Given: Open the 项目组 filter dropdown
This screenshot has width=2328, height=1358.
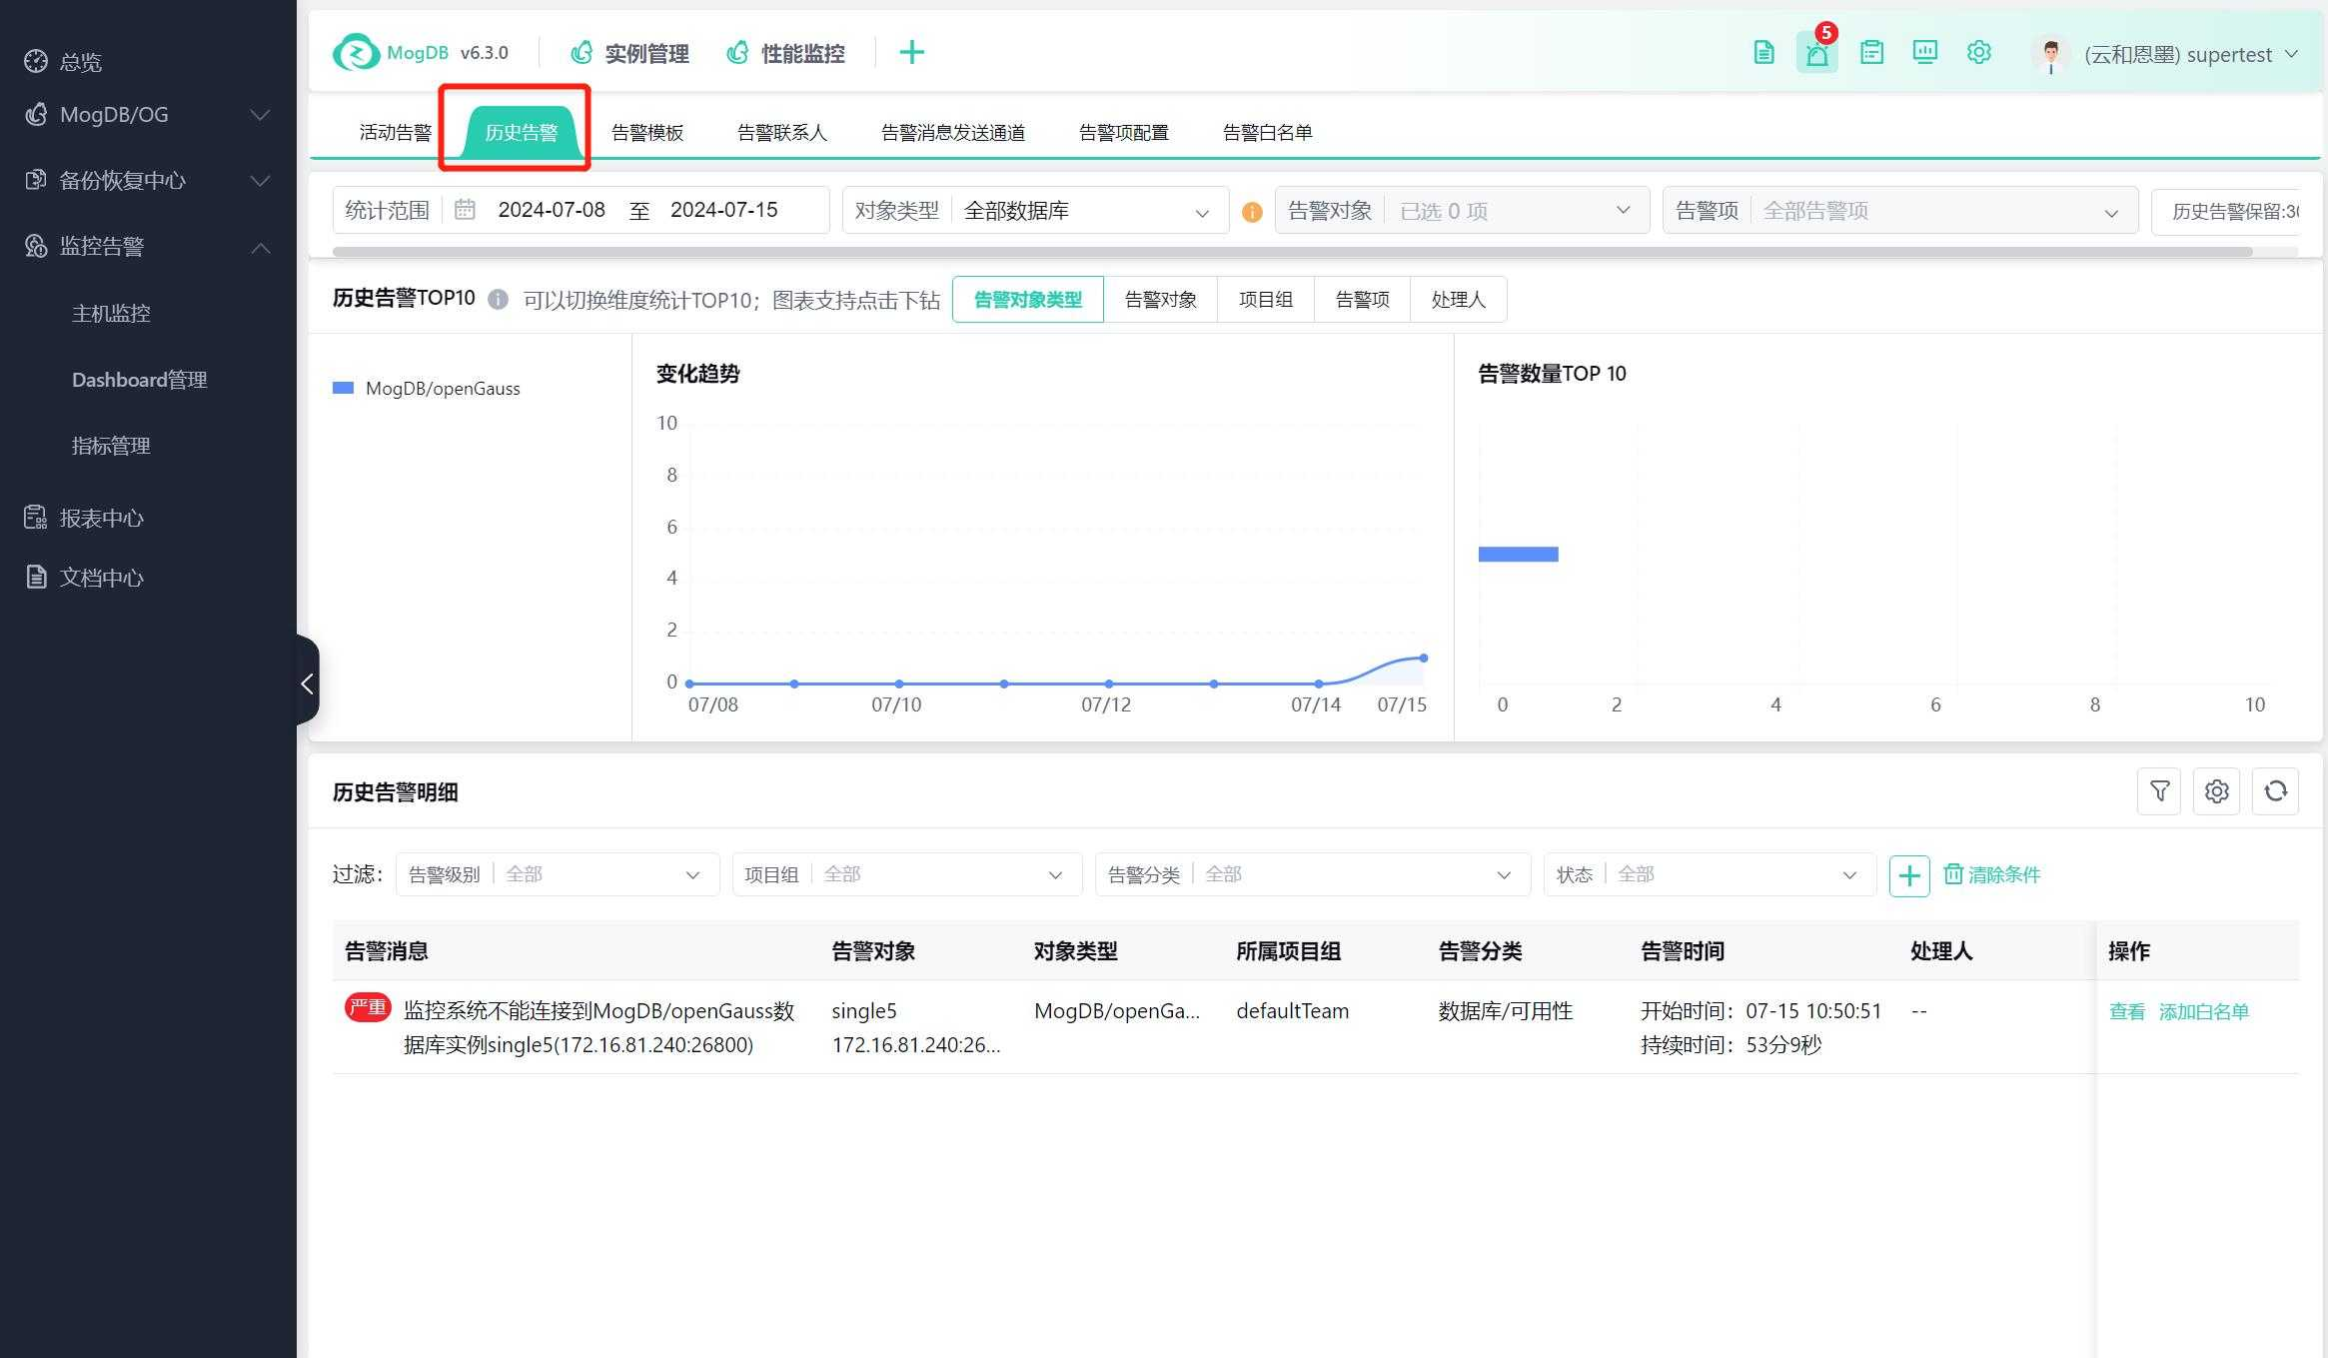Looking at the screenshot, I should 907,875.
